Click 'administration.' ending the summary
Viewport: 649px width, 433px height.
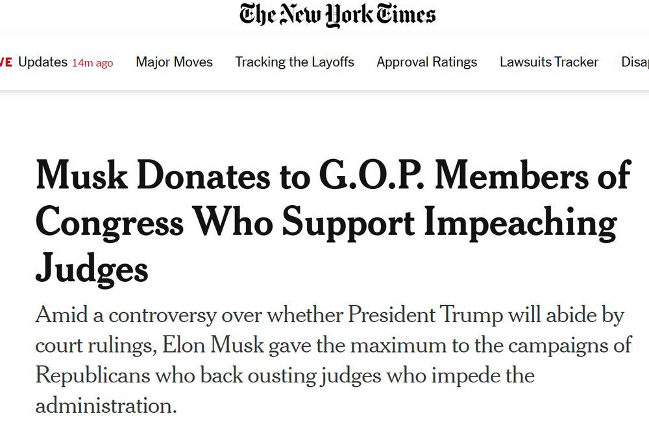(106, 406)
